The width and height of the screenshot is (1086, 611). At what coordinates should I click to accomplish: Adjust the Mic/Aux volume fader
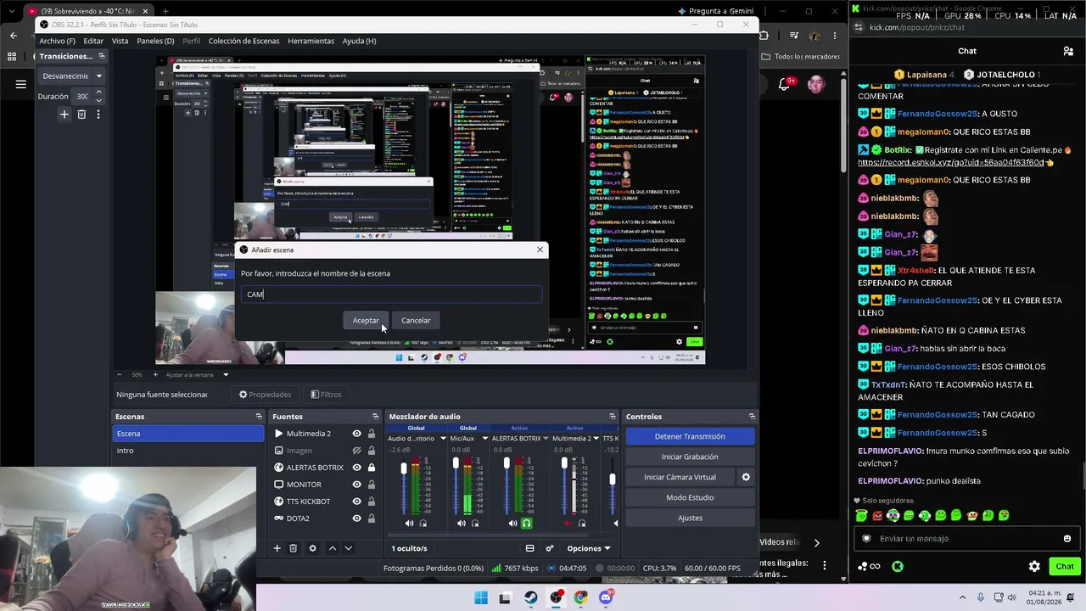tap(456, 463)
